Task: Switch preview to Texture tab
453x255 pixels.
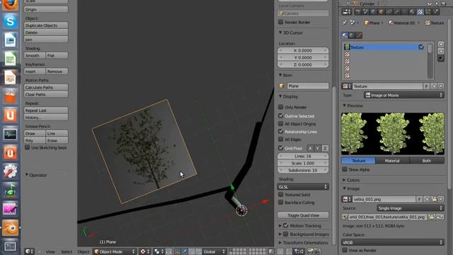Action: (x=359, y=161)
